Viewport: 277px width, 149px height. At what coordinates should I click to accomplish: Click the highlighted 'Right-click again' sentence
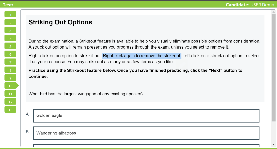pyautogui.click(x=142, y=56)
